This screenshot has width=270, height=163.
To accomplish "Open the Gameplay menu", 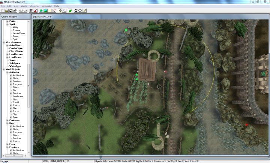I will [x=46, y=6].
